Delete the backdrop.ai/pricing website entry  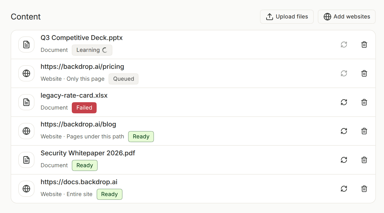[x=364, y=73]
